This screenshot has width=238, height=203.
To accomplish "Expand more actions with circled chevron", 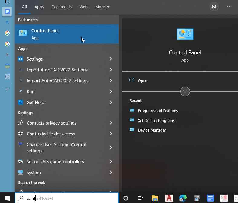I will pyautogui.click(x=185, y=91).
